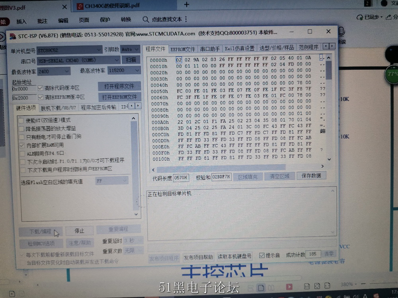The image size is (398, 298).
Task: Click the 扫描 button
Action: [x=131, y=60]
